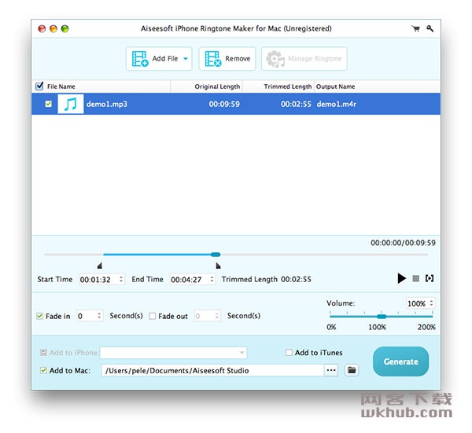Uncheck the demo1.mp3 row checkbox
472x433 pixels.
[x=48, y=104]
